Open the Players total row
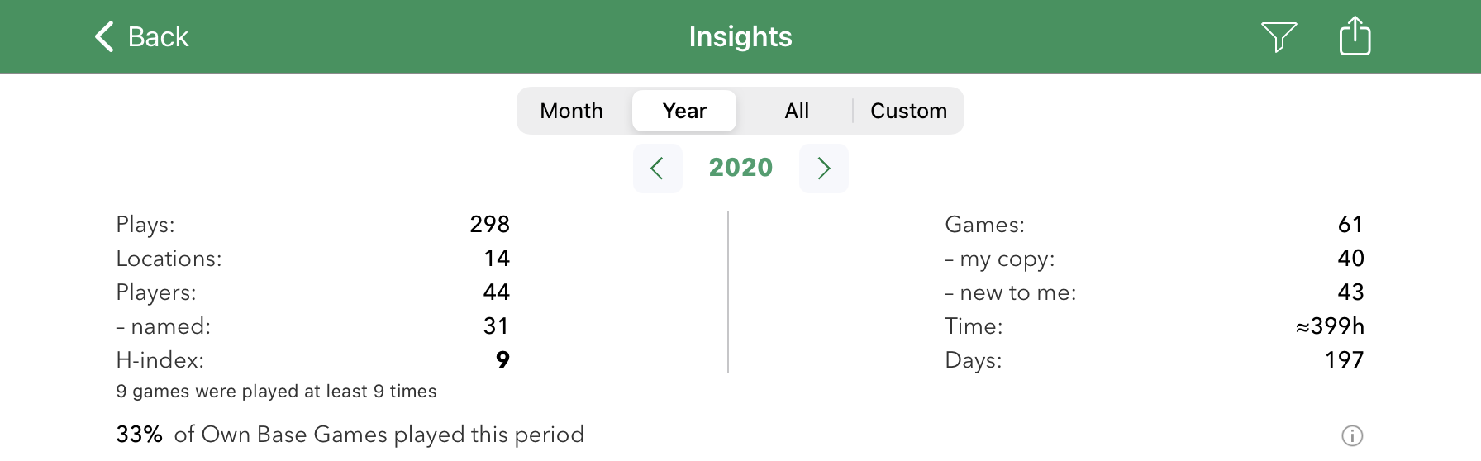This screenshot has width=1481, height=461. pos(312,292)
